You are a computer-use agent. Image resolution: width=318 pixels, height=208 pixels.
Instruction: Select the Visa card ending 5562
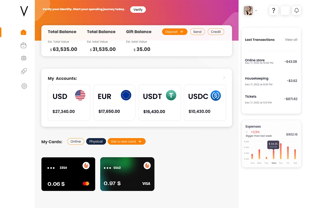coord(127,174)
